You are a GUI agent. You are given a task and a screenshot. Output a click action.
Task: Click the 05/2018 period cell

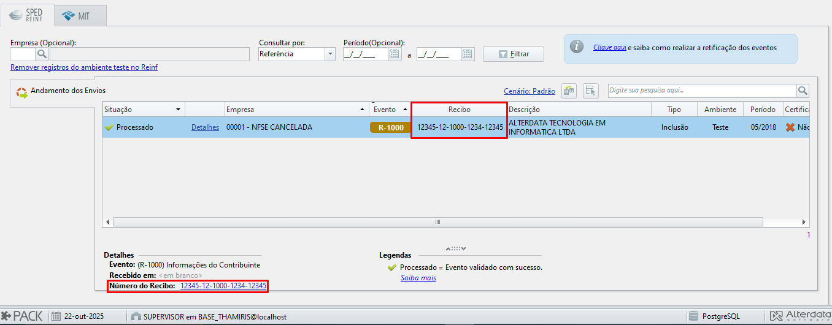[x=763, y=127]
